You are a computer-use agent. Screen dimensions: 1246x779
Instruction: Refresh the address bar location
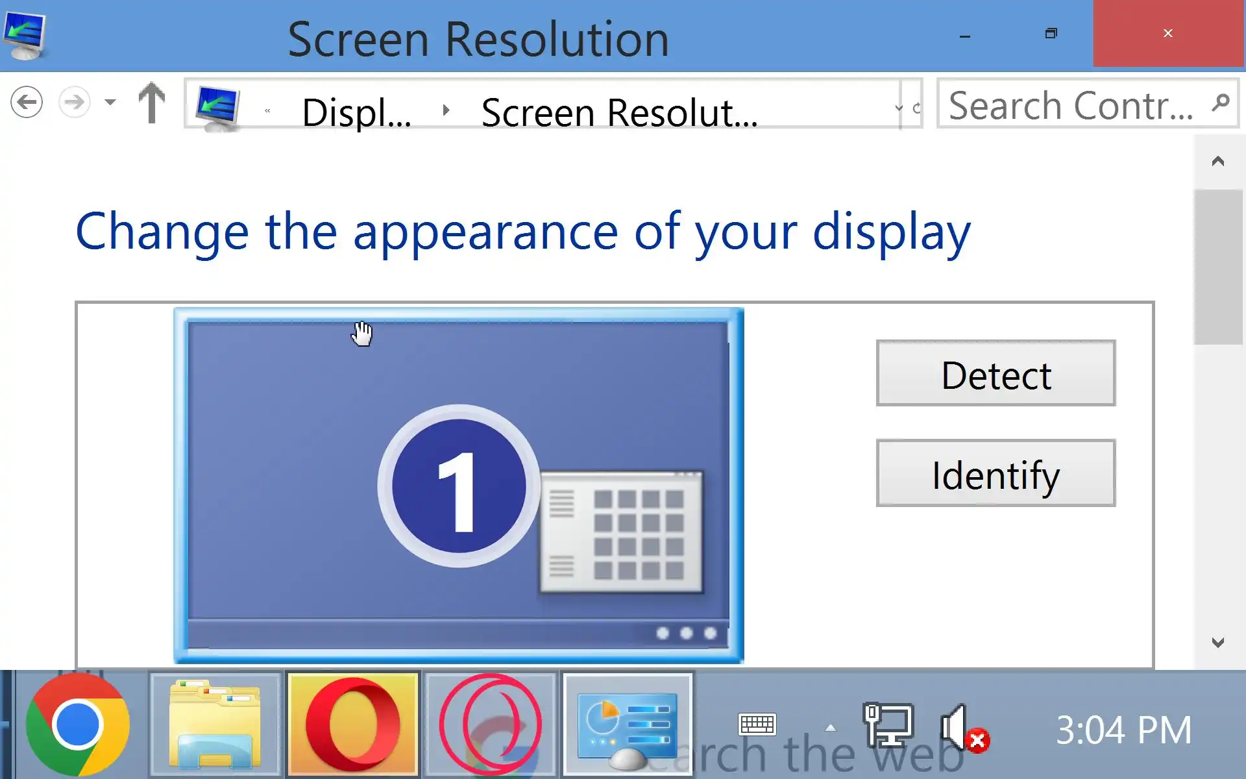pyautogui.click(x=916, y=108)
